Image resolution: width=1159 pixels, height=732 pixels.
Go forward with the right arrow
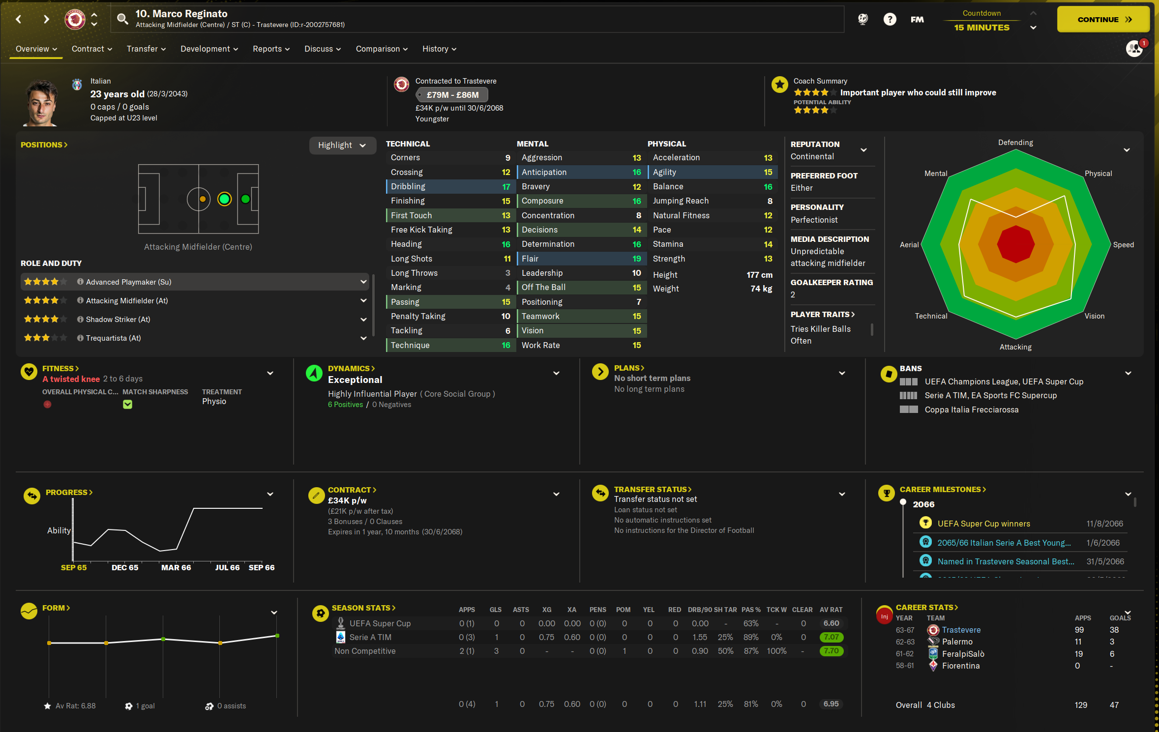click(46, 19)
